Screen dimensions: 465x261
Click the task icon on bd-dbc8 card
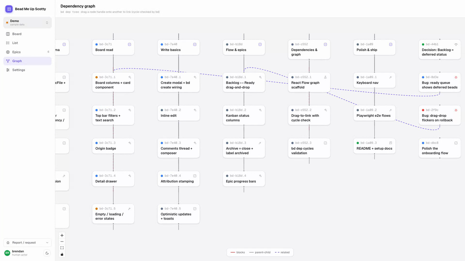click(x=456, y=143)
